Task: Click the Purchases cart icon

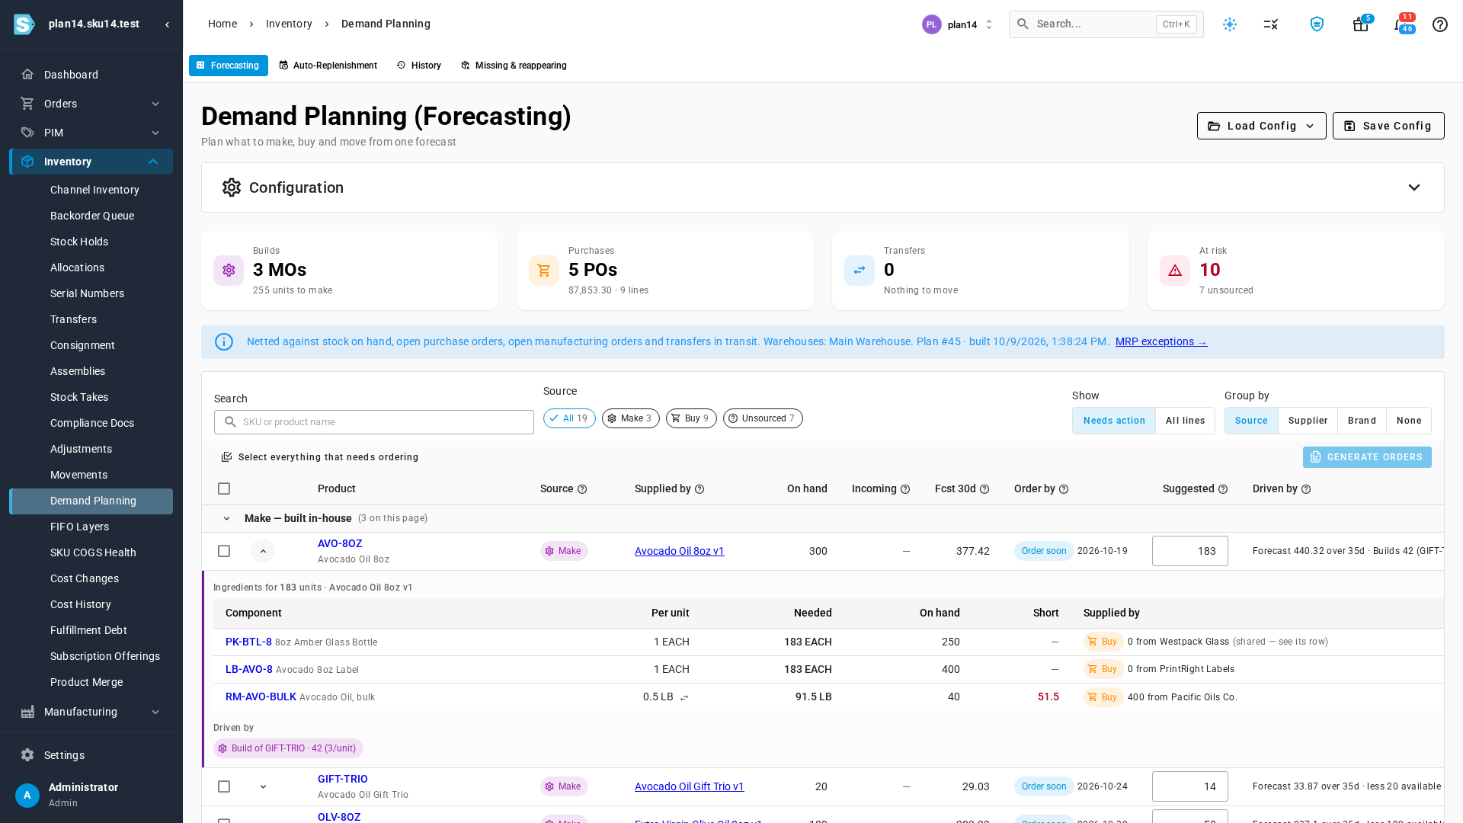Action: point(544,271)
